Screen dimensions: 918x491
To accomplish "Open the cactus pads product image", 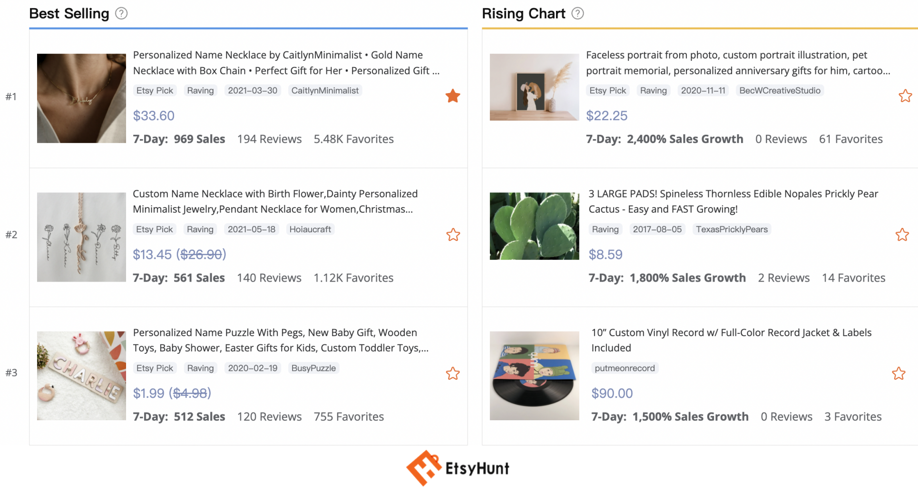I will coord(534,226).
